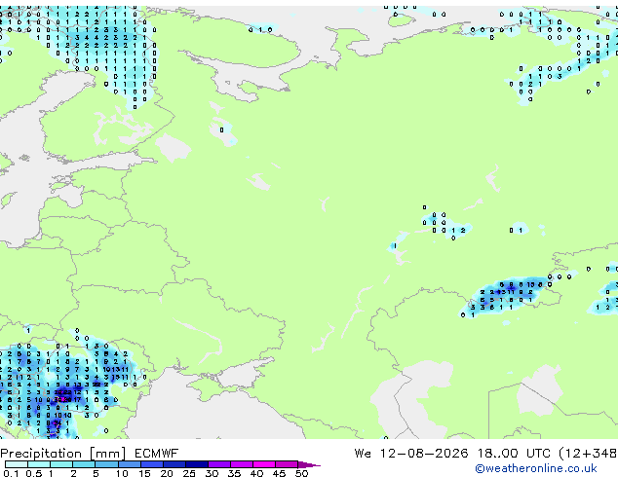Screen dimensions: 618x477
Task: Click the 30–35 mm purple legend swatch
Action: (219, 464)
